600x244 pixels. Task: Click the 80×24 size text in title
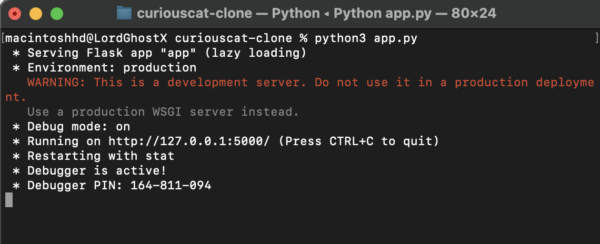[473, 13]
